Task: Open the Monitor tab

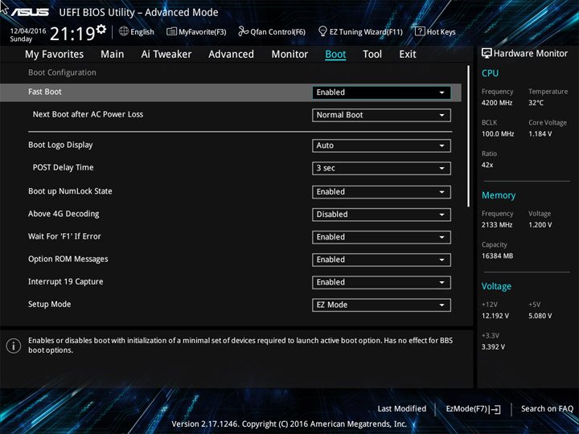Action: pos(289,55)
